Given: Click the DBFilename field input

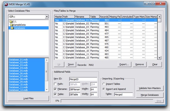Looking at the screenshot, I should pos(75,89).
